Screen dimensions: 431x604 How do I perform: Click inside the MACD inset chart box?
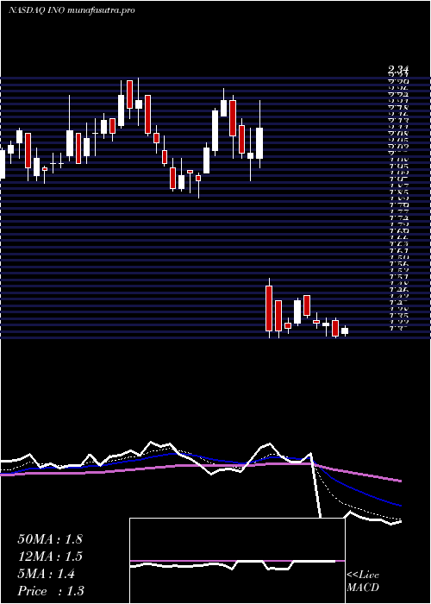tap(237, 561)
